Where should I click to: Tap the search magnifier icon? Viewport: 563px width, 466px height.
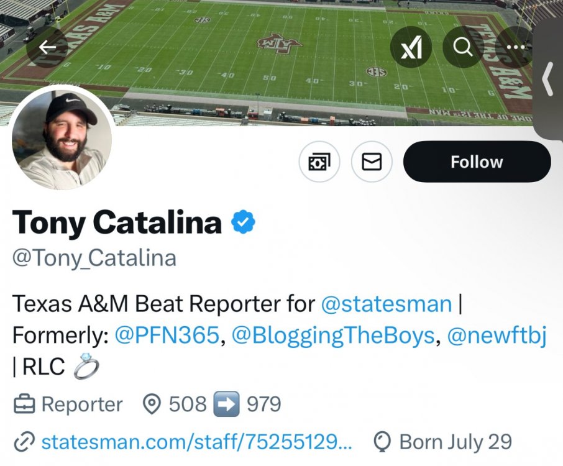coord(463,47)
